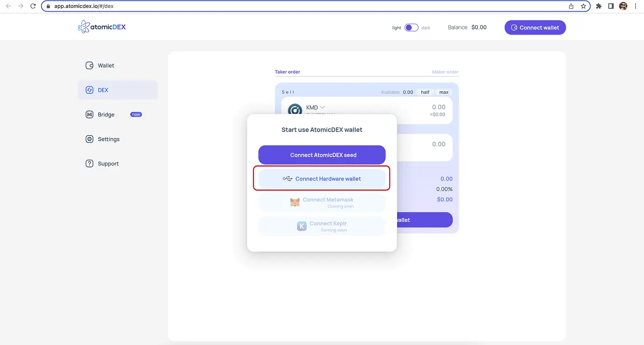
Task: Switch to the Maker order tab
Action: (445, 72)
